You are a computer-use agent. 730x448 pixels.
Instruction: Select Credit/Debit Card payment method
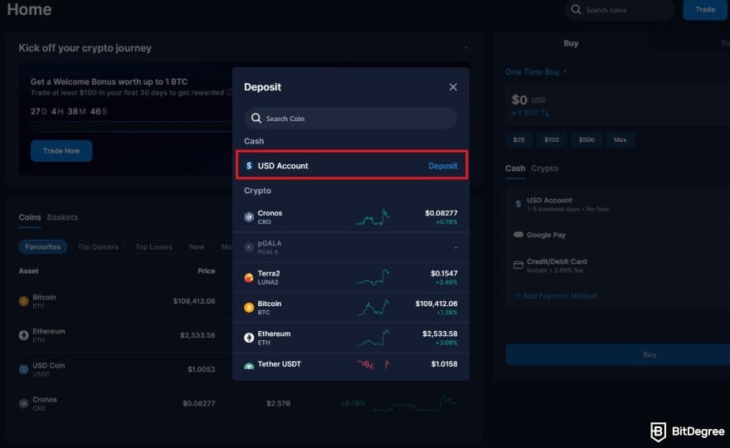pos(618,265)
